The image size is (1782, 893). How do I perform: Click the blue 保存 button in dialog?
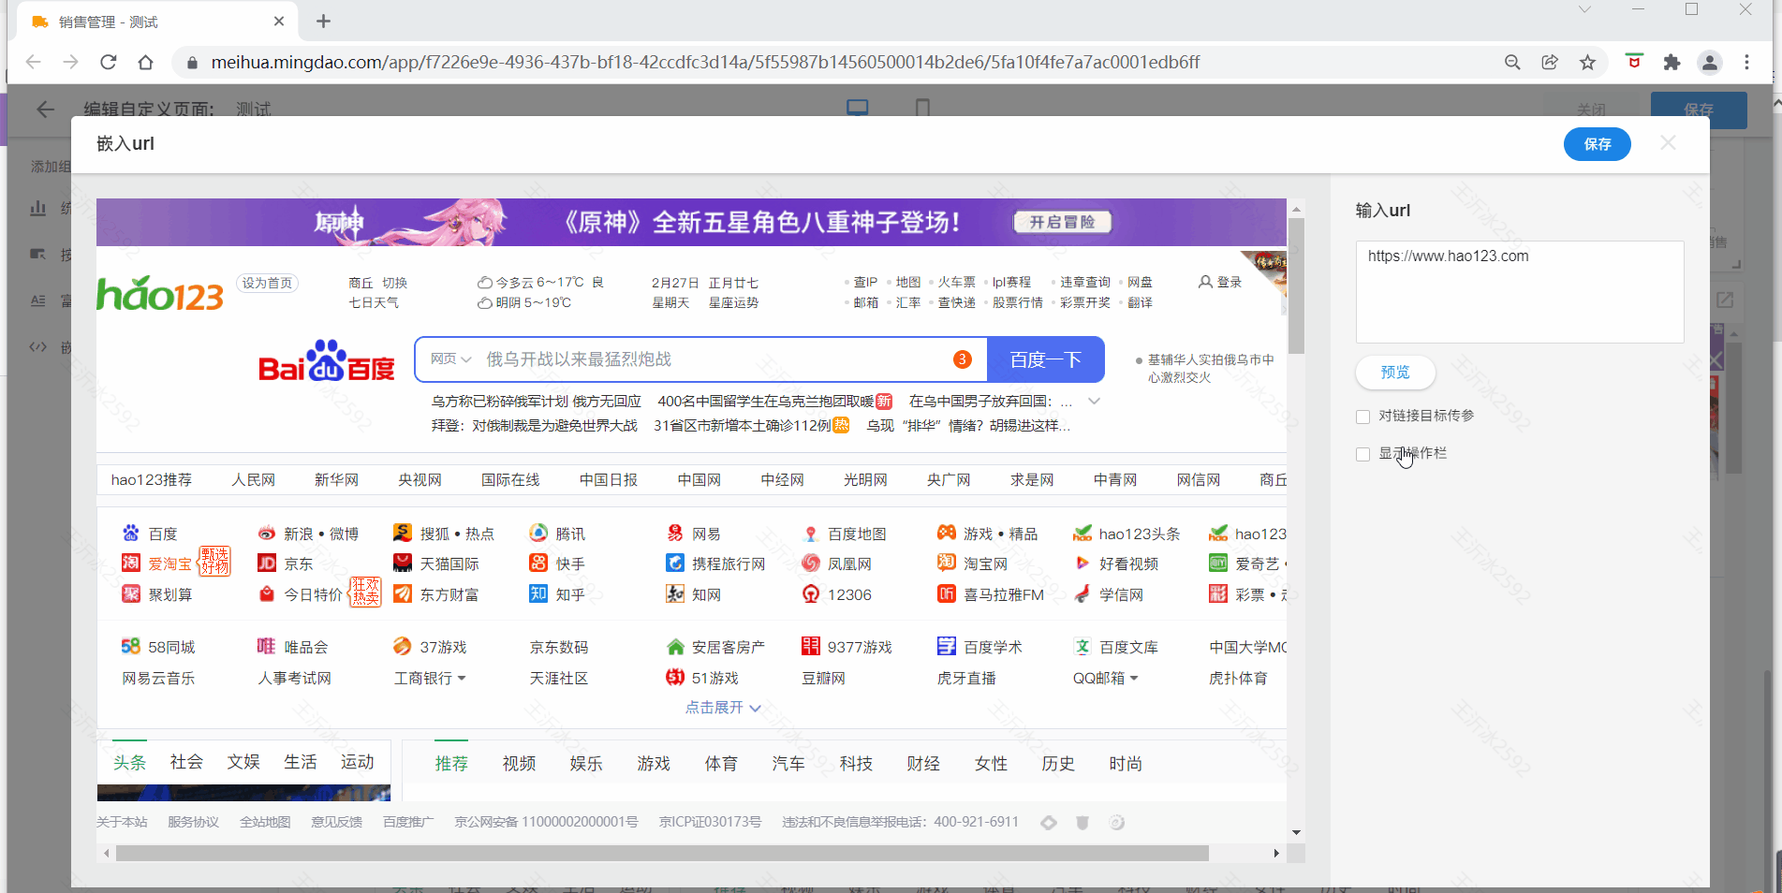(x=1597, y=144)
